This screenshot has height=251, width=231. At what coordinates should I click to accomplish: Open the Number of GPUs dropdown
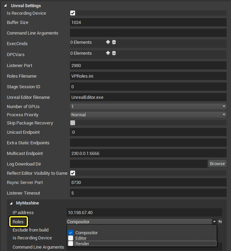coord(148,106)
